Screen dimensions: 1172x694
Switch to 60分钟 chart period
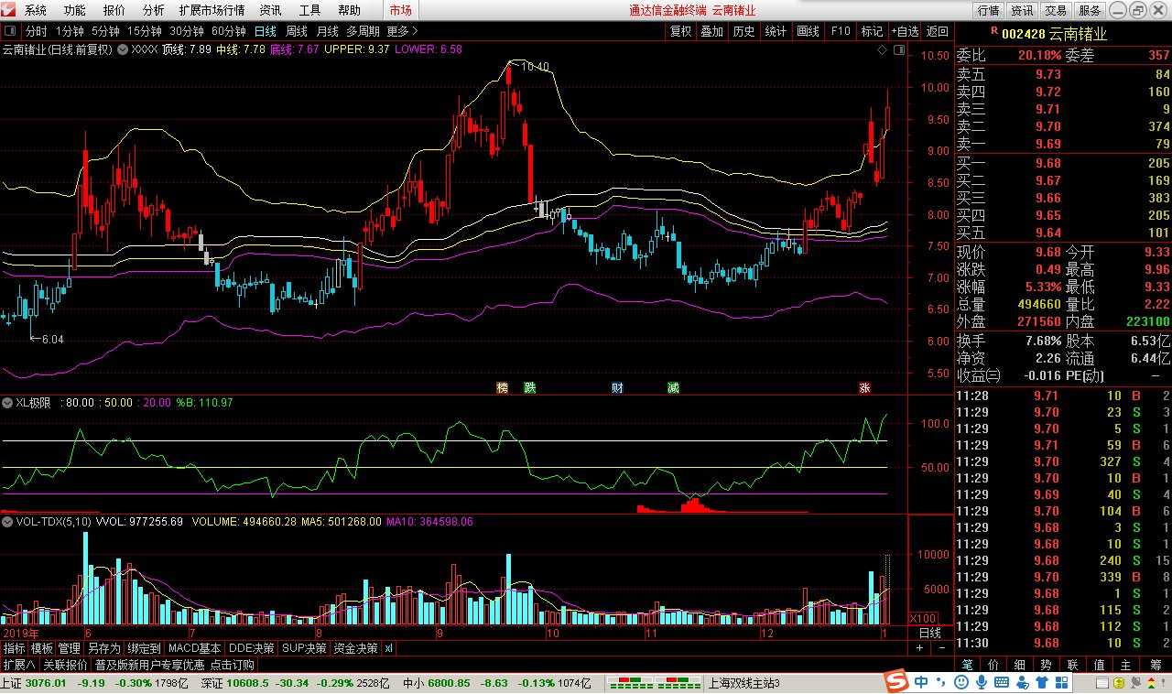tap(228, 30)
